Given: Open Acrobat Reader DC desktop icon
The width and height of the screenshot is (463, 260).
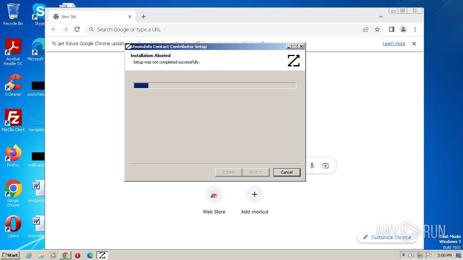Looking at the screenshot, I should [x=13, y=52].
